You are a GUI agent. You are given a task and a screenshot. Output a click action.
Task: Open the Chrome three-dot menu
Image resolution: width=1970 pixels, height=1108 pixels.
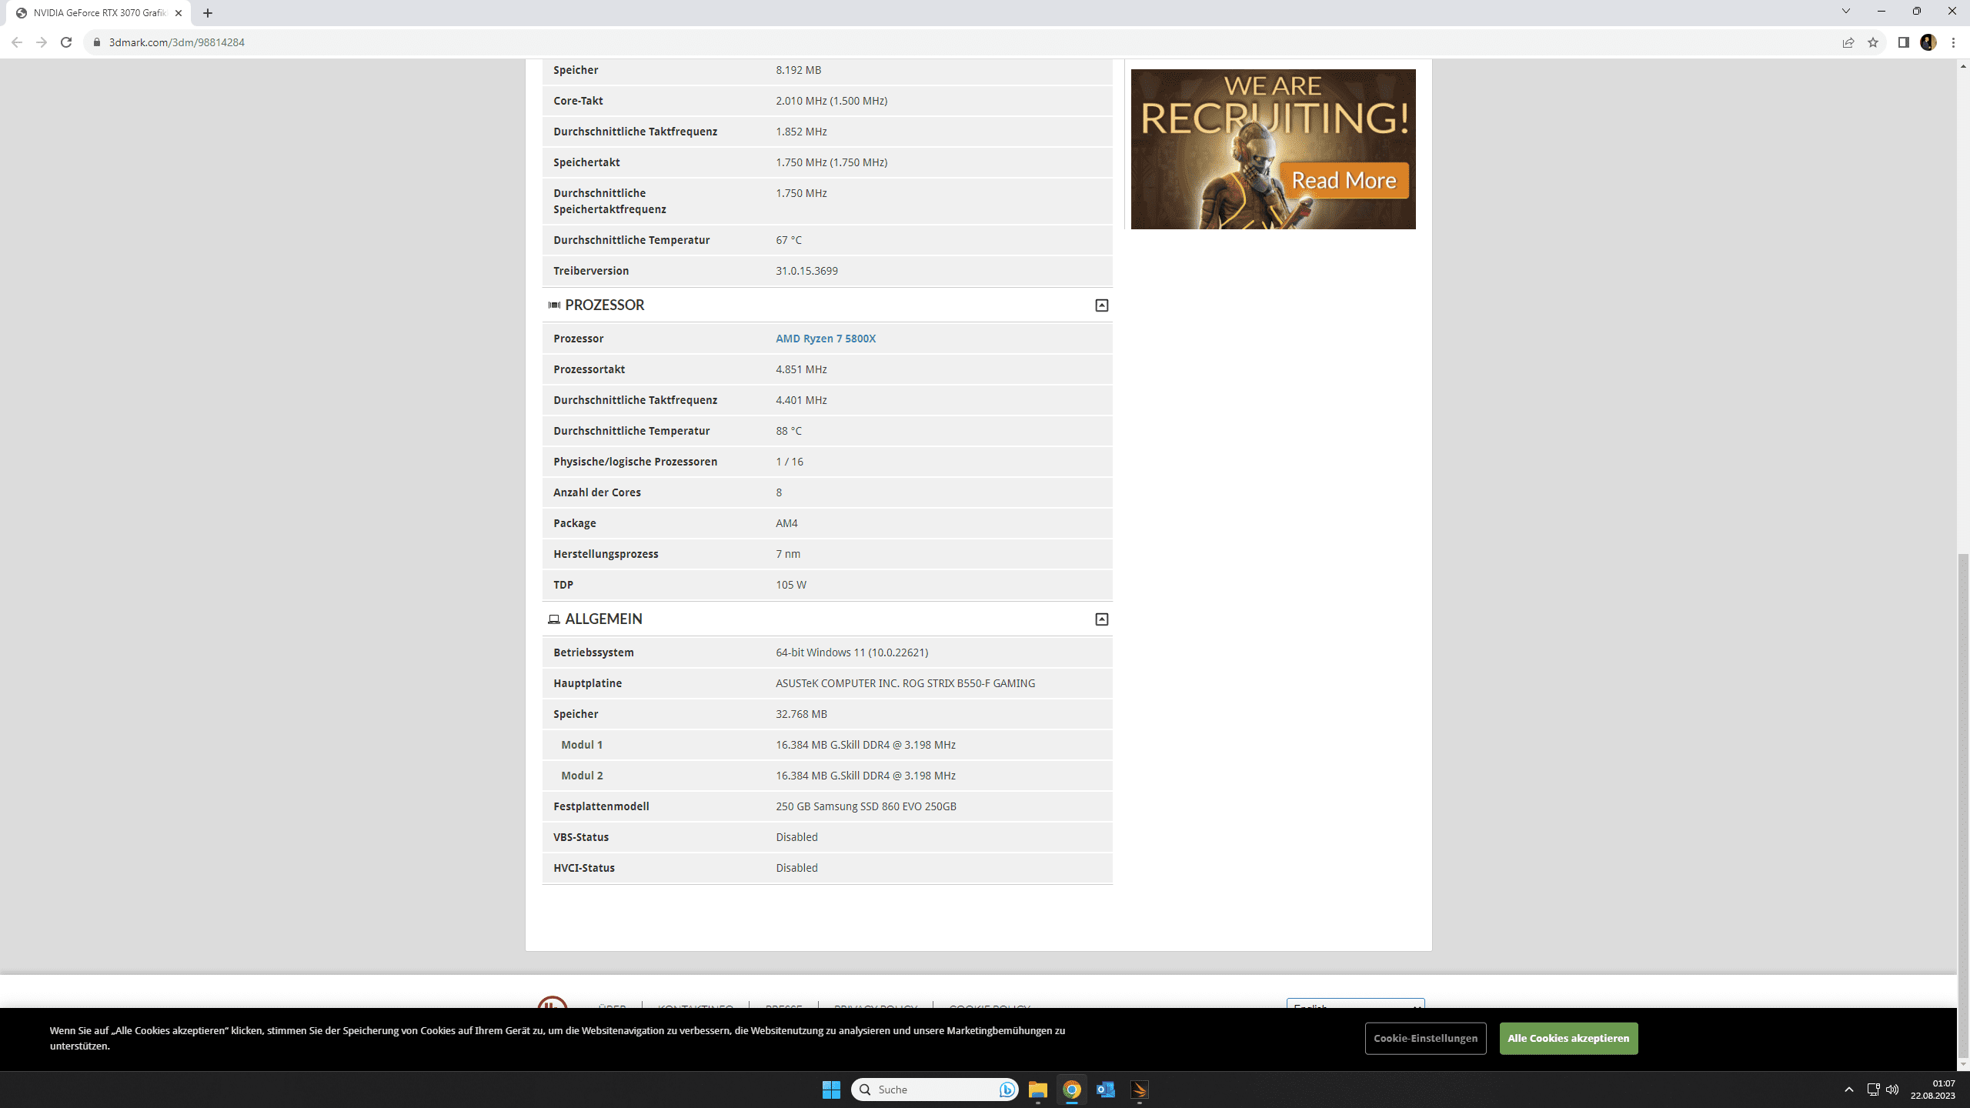coord(1953,42)
